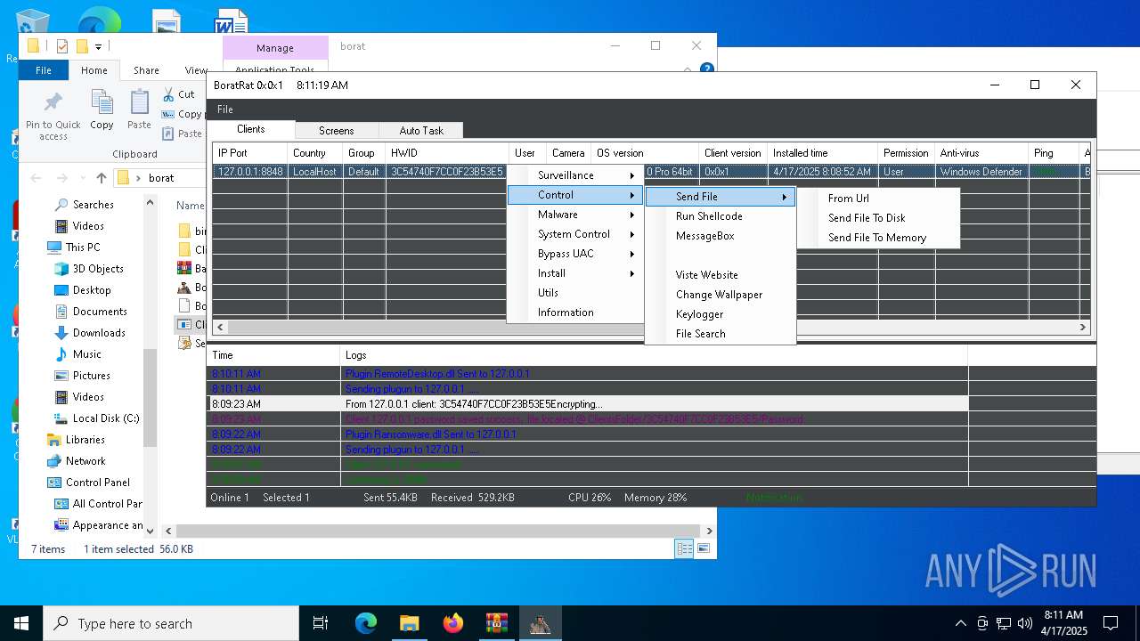Viewport: 1140px width, 641px height.
Task: Sort clients by IP Port column
Action: (x=249, y=153)
